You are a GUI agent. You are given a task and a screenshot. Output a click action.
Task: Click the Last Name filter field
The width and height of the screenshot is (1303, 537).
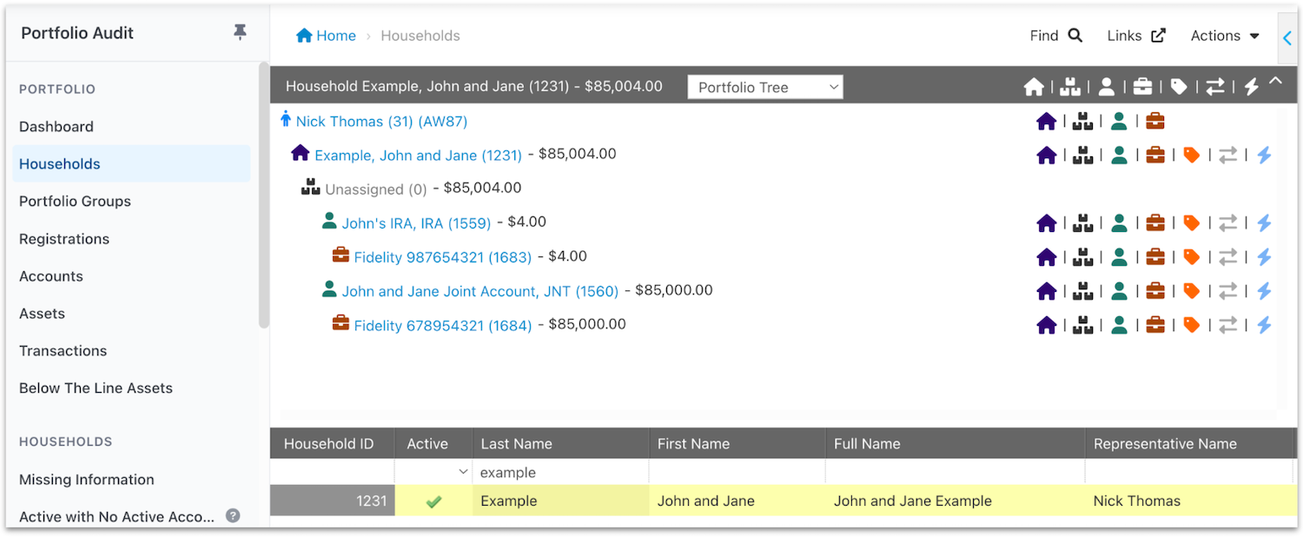pyautogui.click(x=561, y=472)
